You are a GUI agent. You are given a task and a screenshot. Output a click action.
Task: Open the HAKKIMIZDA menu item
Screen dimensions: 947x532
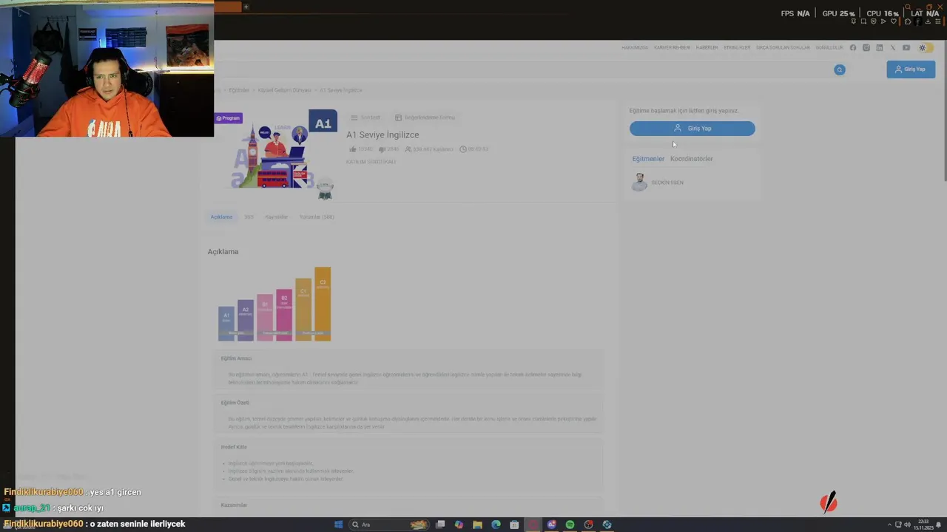[635, 47]
